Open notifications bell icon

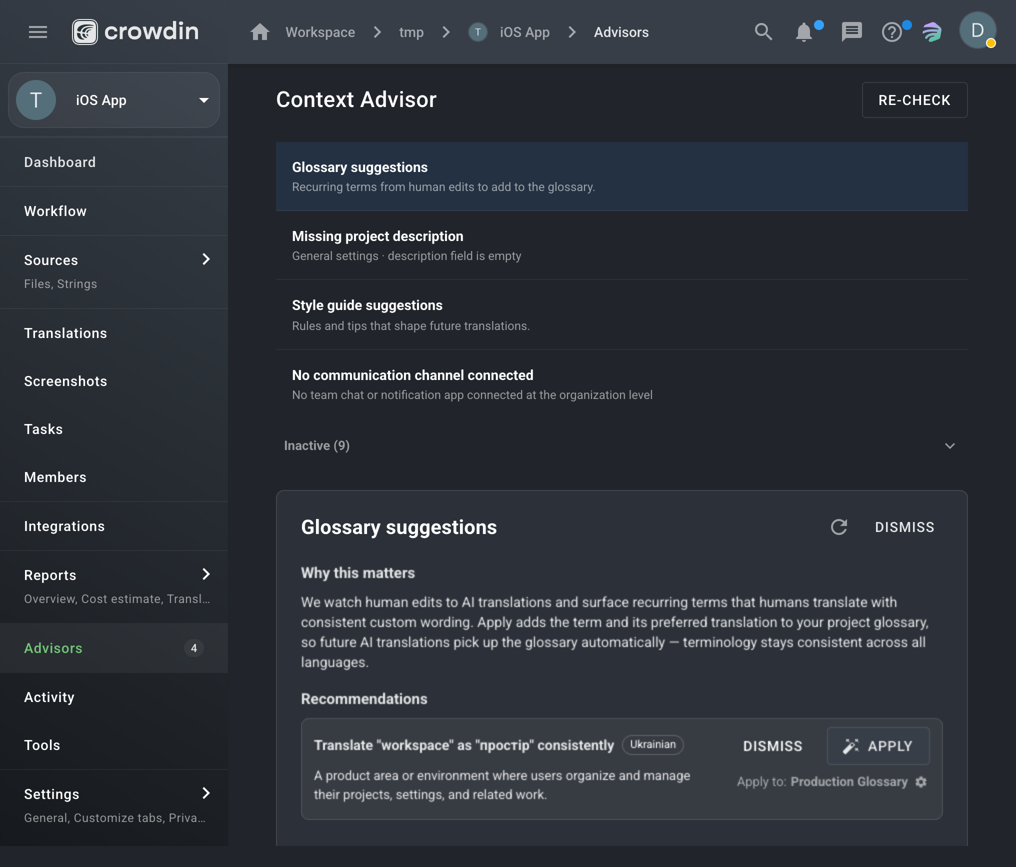(804, 32)
